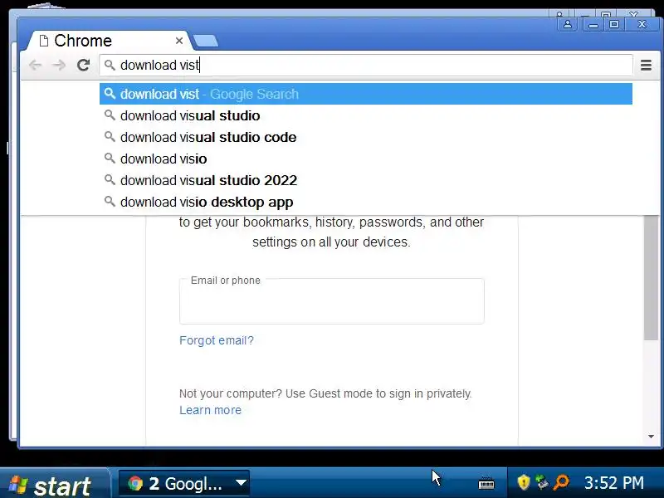Click the scrollbar down arrow
The height and width of the screenshot is (498, 664).
point(652,437)
